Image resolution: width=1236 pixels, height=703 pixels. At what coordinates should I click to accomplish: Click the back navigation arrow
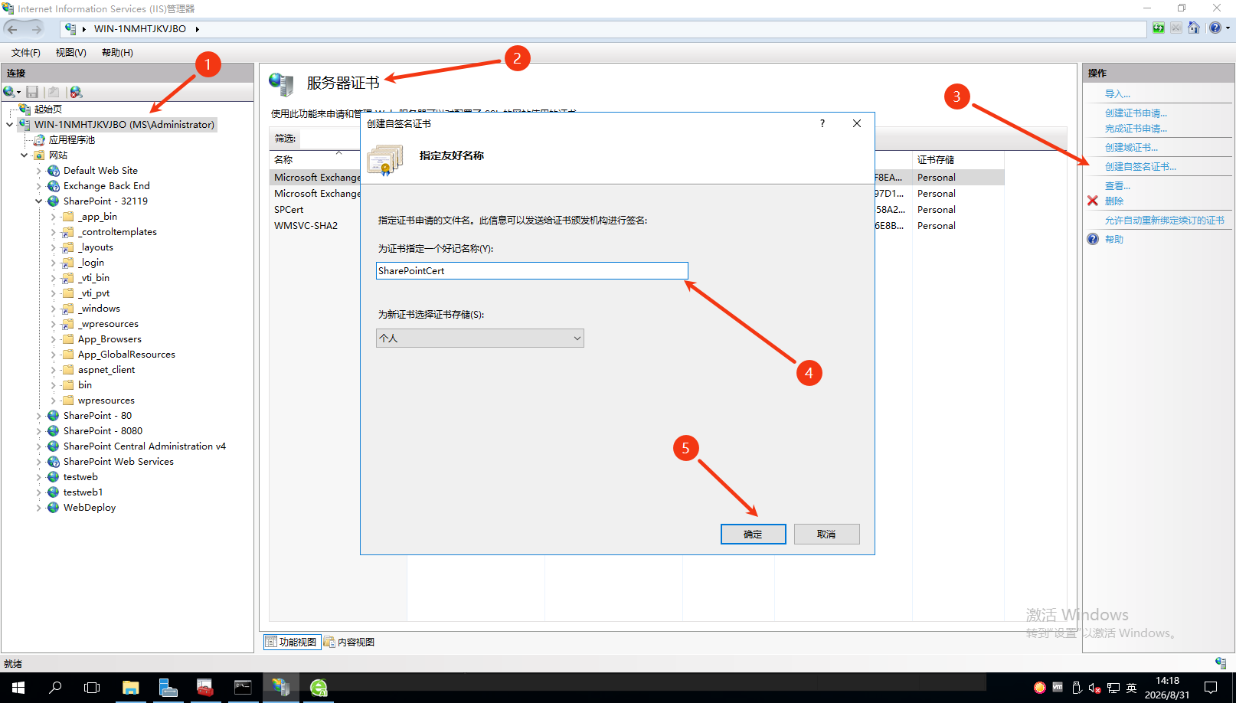pyautogui.click(x=12, y=29)
